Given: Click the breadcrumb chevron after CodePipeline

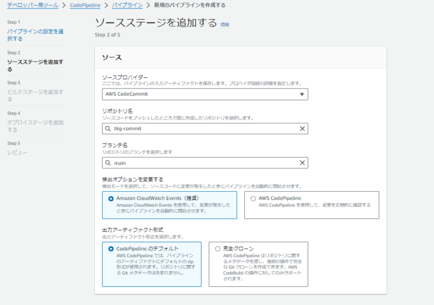Looking at the screenshot, I should (106, 5).
